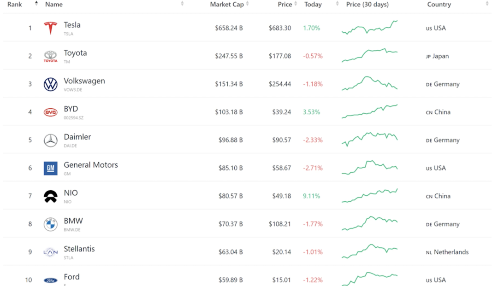Click the Tesla logo icon
Viewport: 498px width, 286px height.
click(50, 28)
